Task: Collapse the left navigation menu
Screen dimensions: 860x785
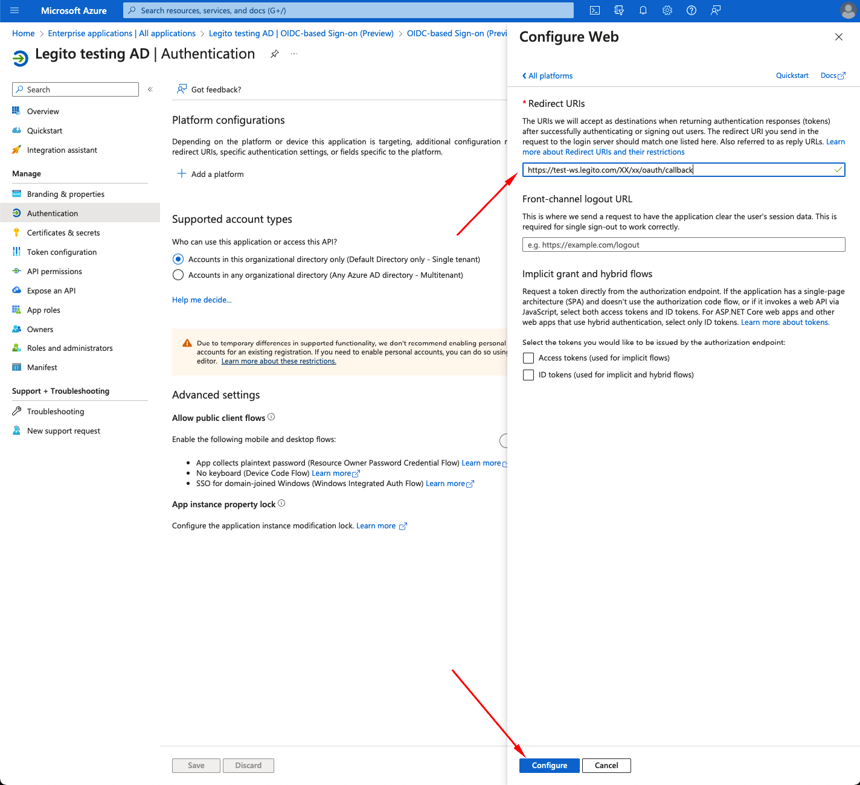Action: point(150,89)
